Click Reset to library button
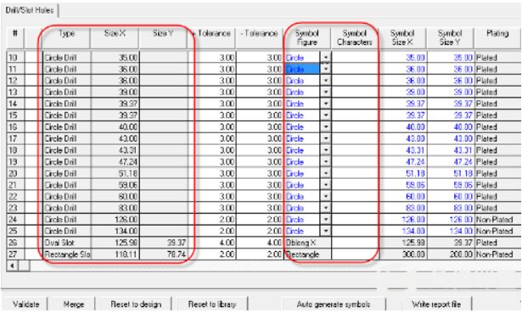Viewport: 522px width, 318px height. pyautogui.click(x=211, y=304)
